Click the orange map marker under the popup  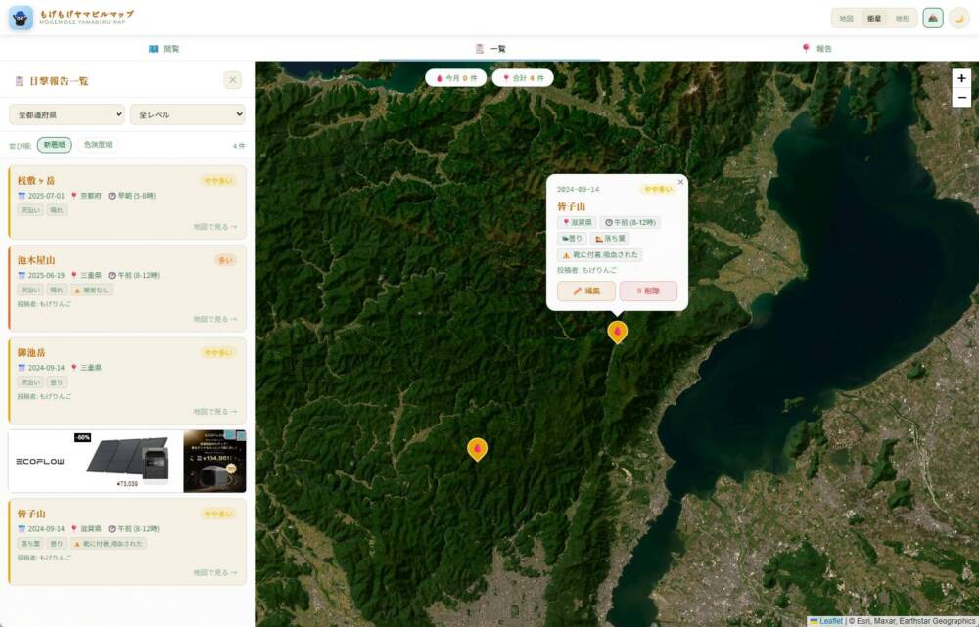point(617,332)
